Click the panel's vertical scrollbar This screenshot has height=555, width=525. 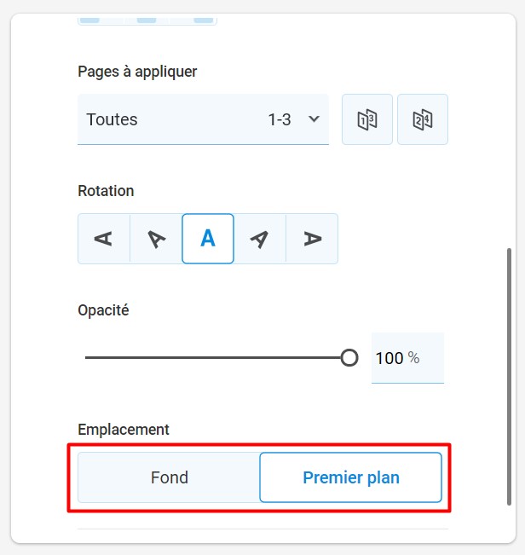click(x=509, y=377)
